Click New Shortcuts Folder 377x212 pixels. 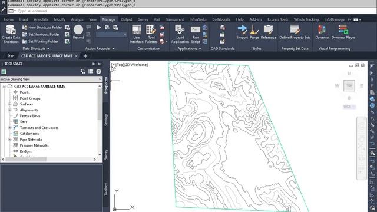[42, 28]
